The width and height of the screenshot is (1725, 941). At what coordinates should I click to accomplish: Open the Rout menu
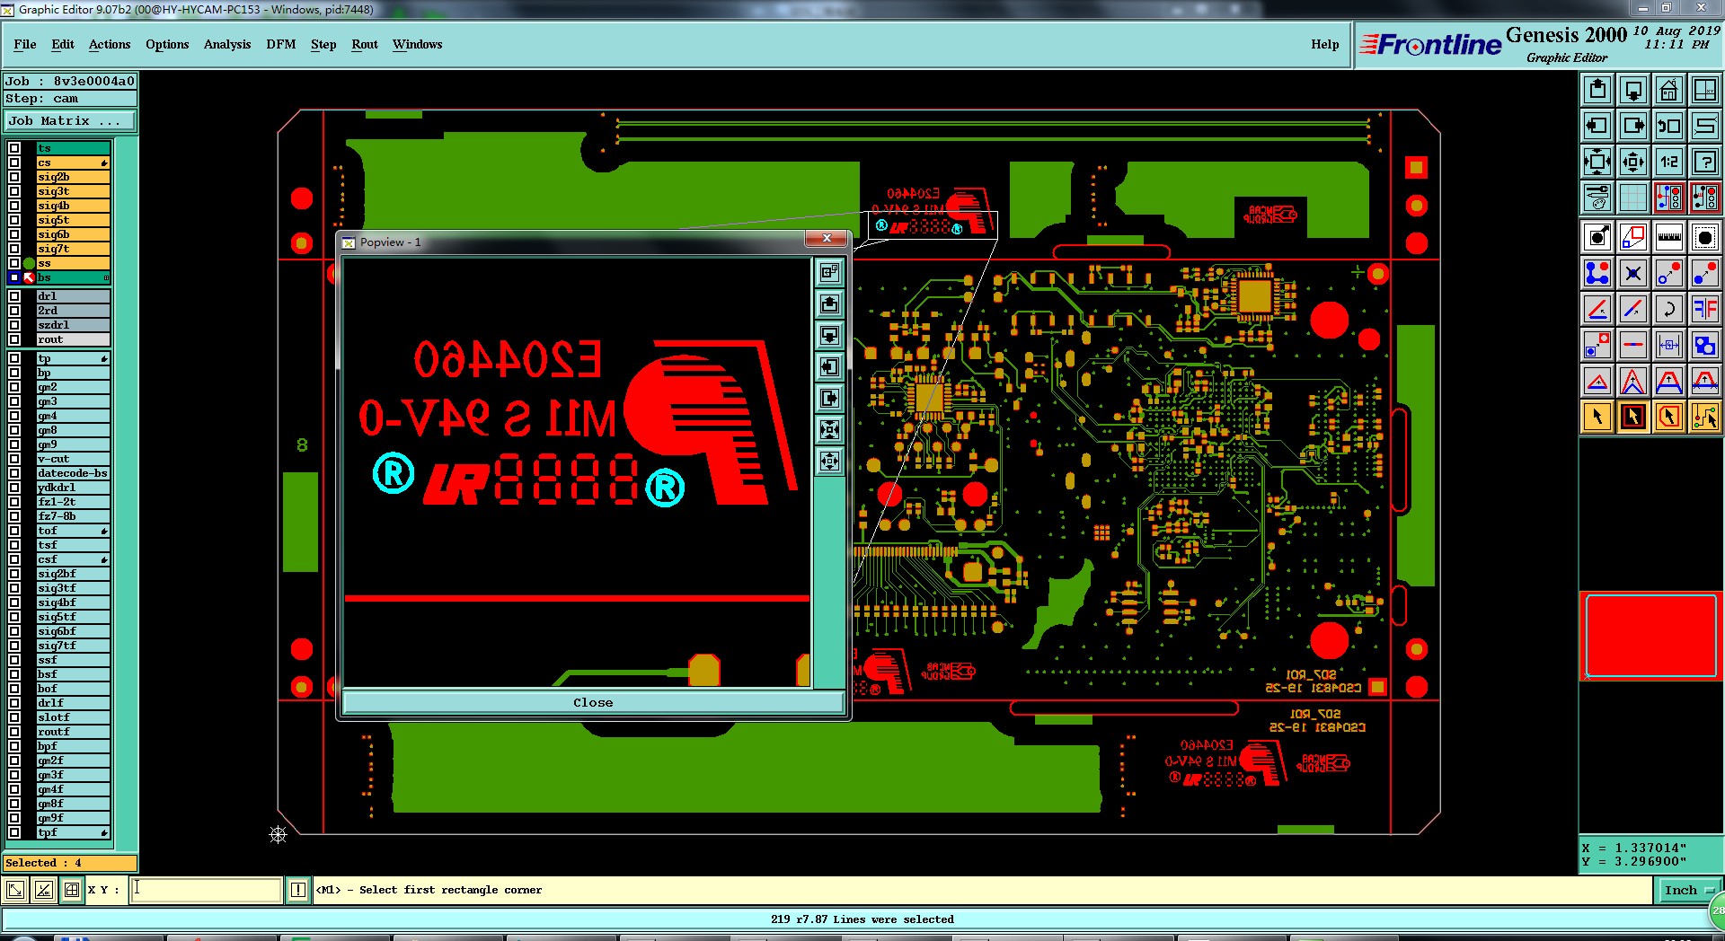[x=365, y=44]
